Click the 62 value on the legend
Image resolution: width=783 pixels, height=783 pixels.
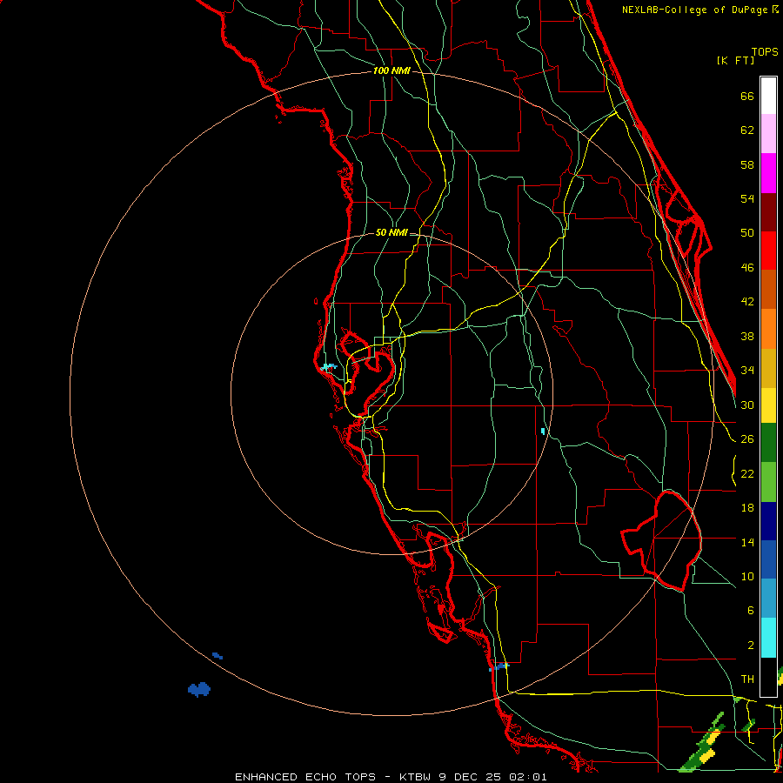coord(747,130)
